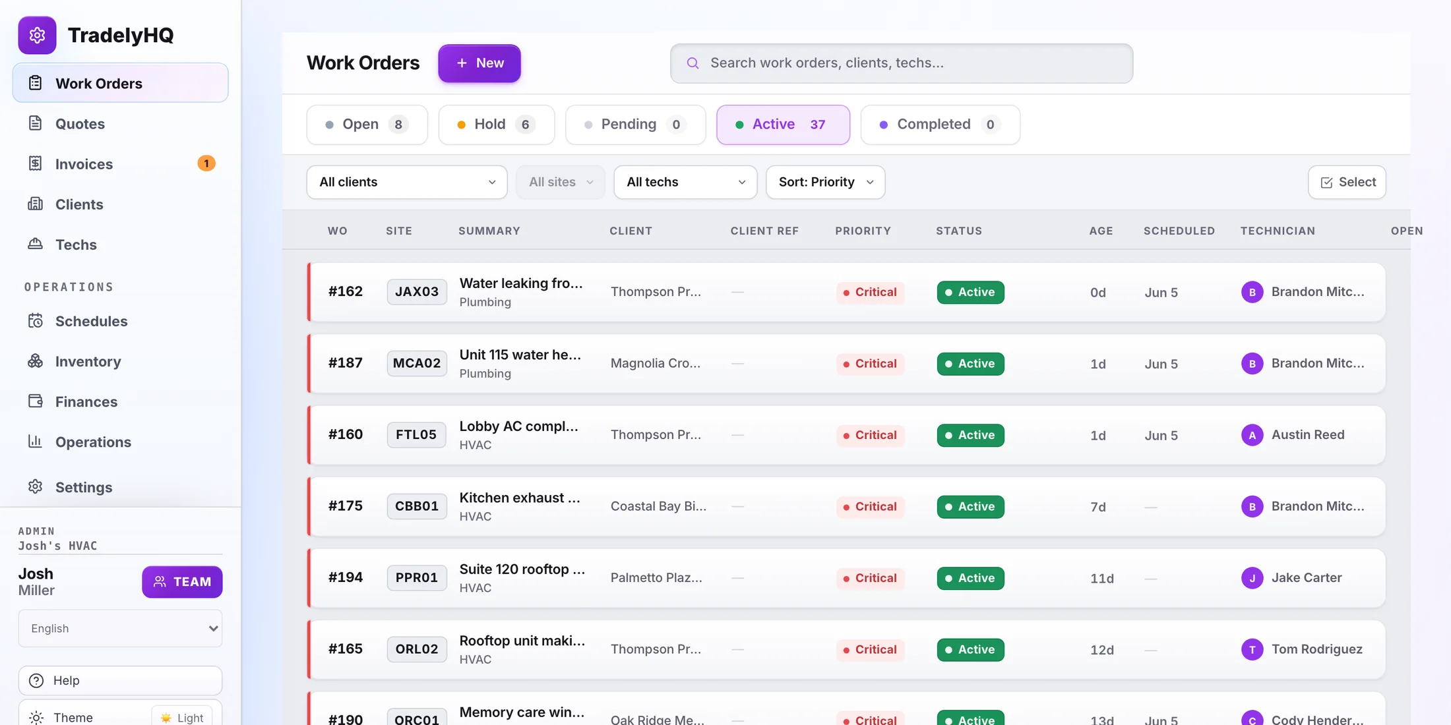Click the CBB01 site tag
The width and height of the screenshot is (1451, 725).
click(x=417, y=506)
